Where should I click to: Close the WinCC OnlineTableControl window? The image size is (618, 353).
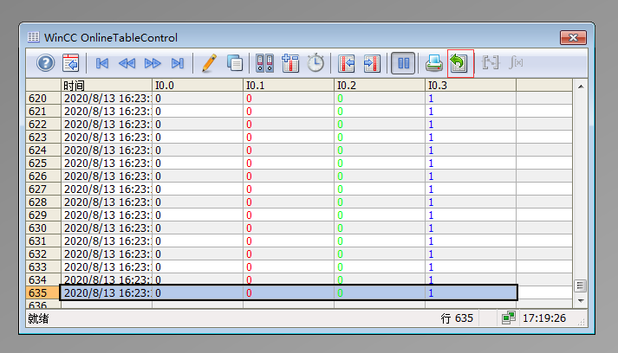point(573,37)
